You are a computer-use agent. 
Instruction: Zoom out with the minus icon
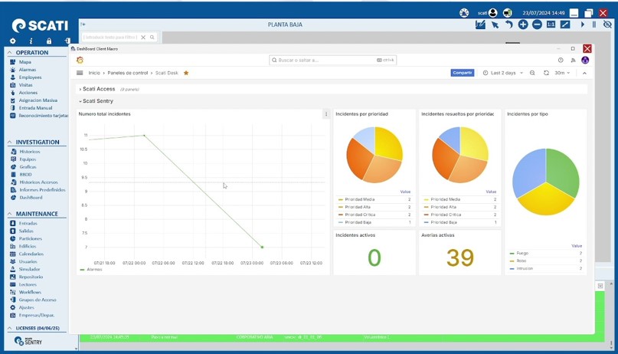(537, 25)
